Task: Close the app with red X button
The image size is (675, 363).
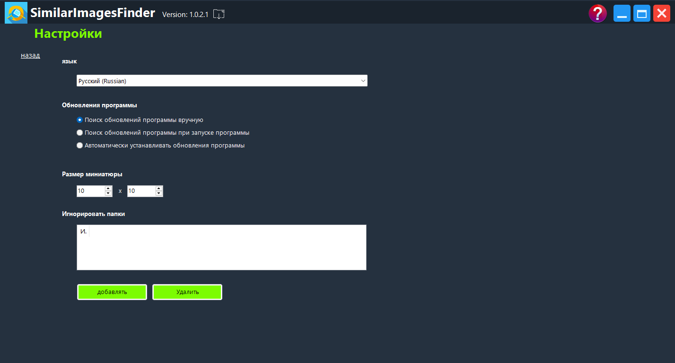Action: pyautogui.click(x=662, y=13)
